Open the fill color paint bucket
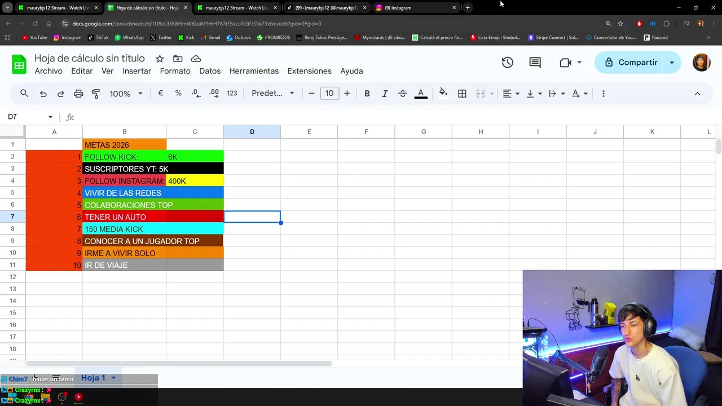Image resolution: width=722 pixels, height=406 pixels. coord(443,94)
